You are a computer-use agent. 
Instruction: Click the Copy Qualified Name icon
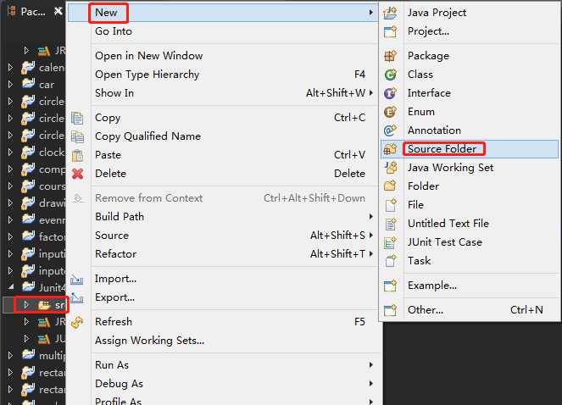(x=77, y=136)
